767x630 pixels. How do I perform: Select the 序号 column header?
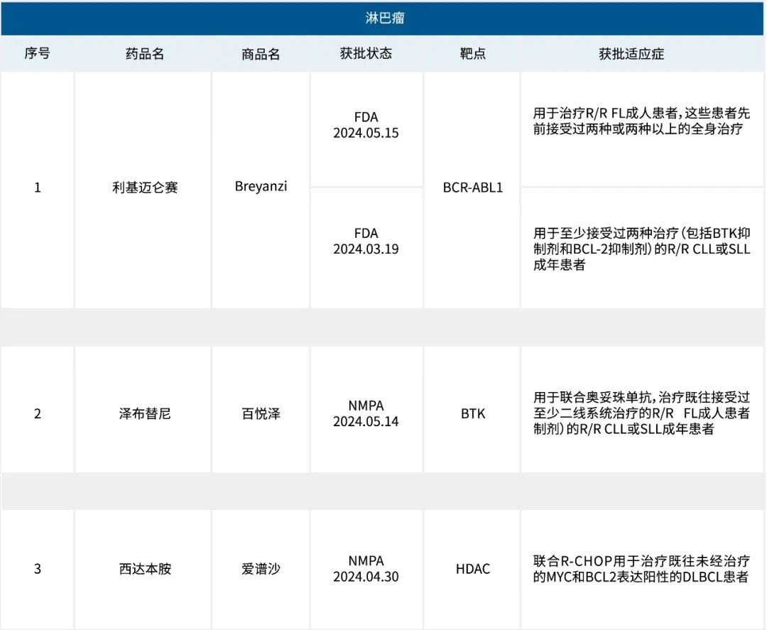click(37, 53)
